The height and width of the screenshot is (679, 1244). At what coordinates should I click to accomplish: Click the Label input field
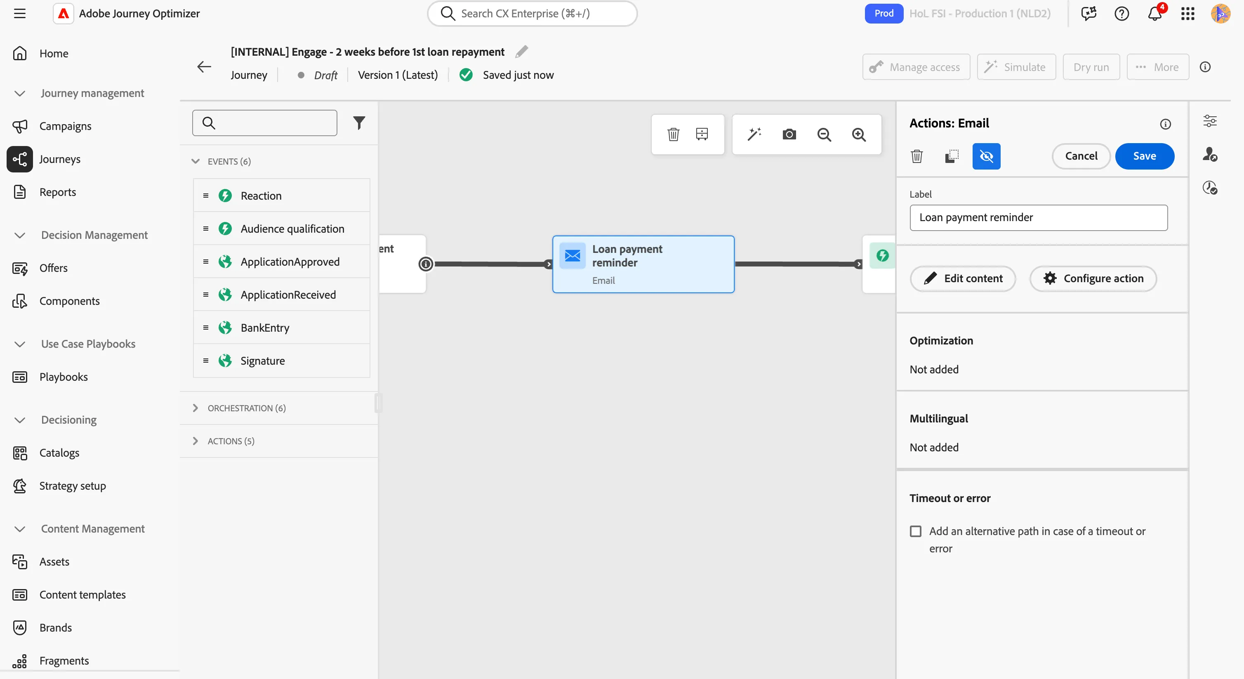tap(1038, 218)
